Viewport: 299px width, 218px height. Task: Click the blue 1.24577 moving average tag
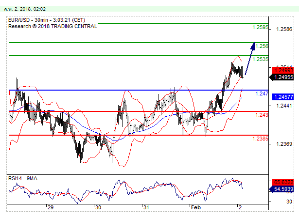click(x=283, y=97)
